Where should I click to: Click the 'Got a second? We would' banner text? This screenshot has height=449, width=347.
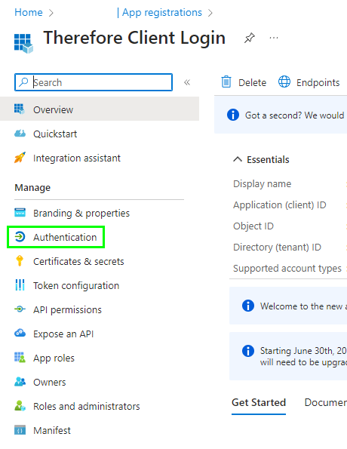click(x=295, y=115)
